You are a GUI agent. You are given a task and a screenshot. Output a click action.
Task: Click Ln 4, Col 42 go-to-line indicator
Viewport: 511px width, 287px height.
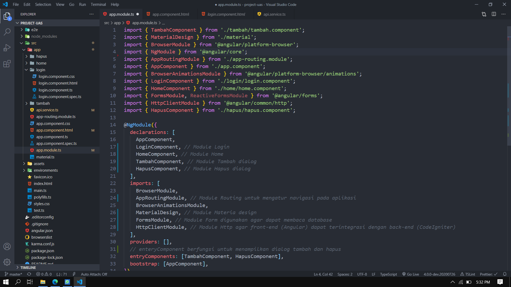point(323,274)
